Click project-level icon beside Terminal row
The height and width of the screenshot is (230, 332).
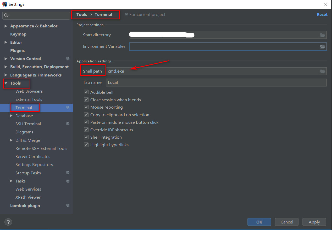(x=68, y=108)
